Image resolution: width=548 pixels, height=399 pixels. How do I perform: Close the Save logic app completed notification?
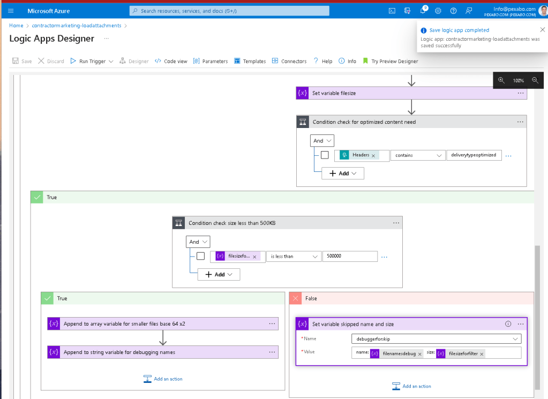(x=543, y=29)
